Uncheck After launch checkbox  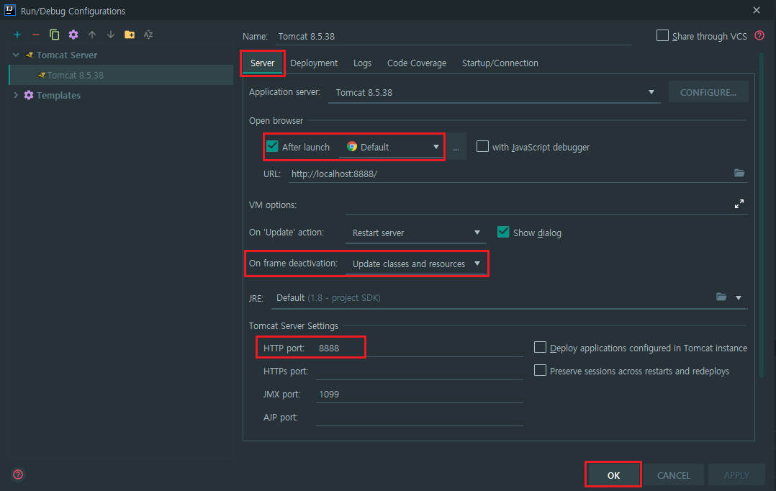[x=272, y=147]
